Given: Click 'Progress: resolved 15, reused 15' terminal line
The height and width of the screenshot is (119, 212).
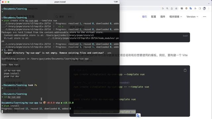Looking at the screenshot, I should (x=36, y=108).
